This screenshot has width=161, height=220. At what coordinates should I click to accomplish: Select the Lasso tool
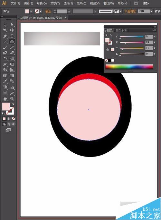coord(12,30)
